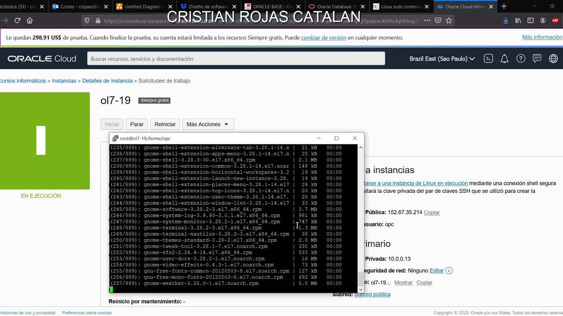Open the language globe icon
Screen dimensions: 563x316
pos(553,58)
